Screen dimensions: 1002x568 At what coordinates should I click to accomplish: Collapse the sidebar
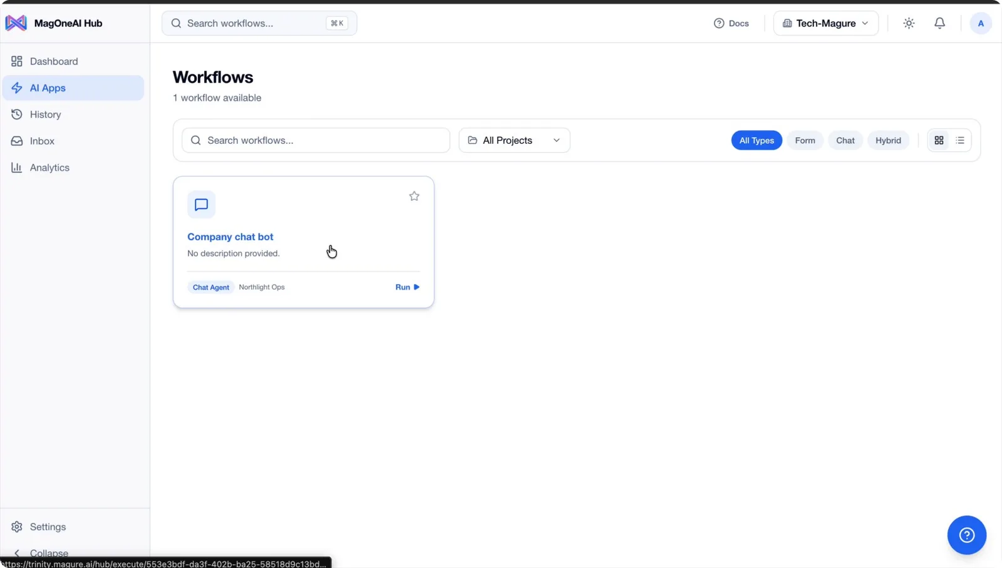tap(41, 552)
